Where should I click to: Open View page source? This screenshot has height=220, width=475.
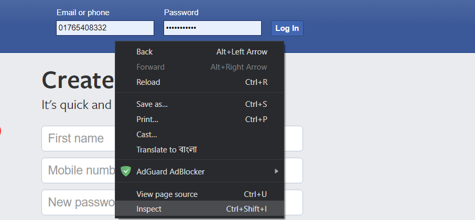click(167, 194)
